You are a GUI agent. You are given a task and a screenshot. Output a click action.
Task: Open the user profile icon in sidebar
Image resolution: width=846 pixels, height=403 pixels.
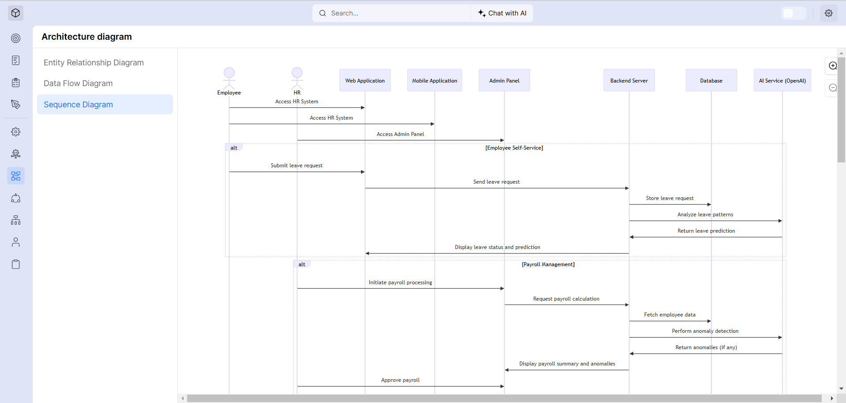15,242
